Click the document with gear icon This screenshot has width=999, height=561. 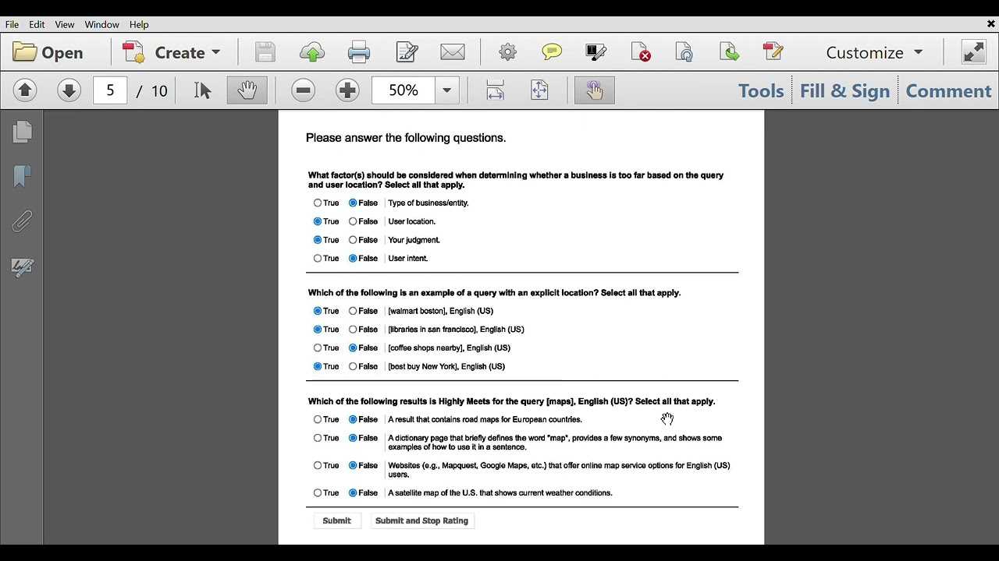click(684, 52)
